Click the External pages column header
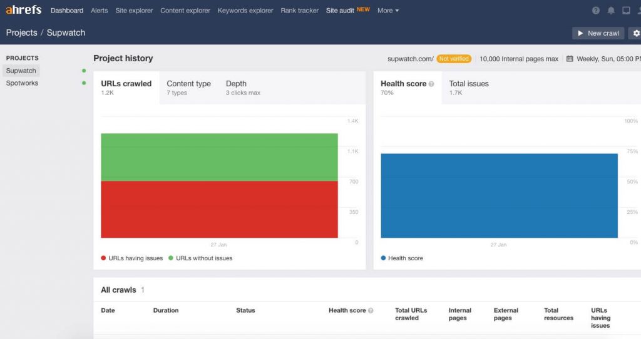Image resolution: width=641 pixels, height=339 pixels. 506,314
